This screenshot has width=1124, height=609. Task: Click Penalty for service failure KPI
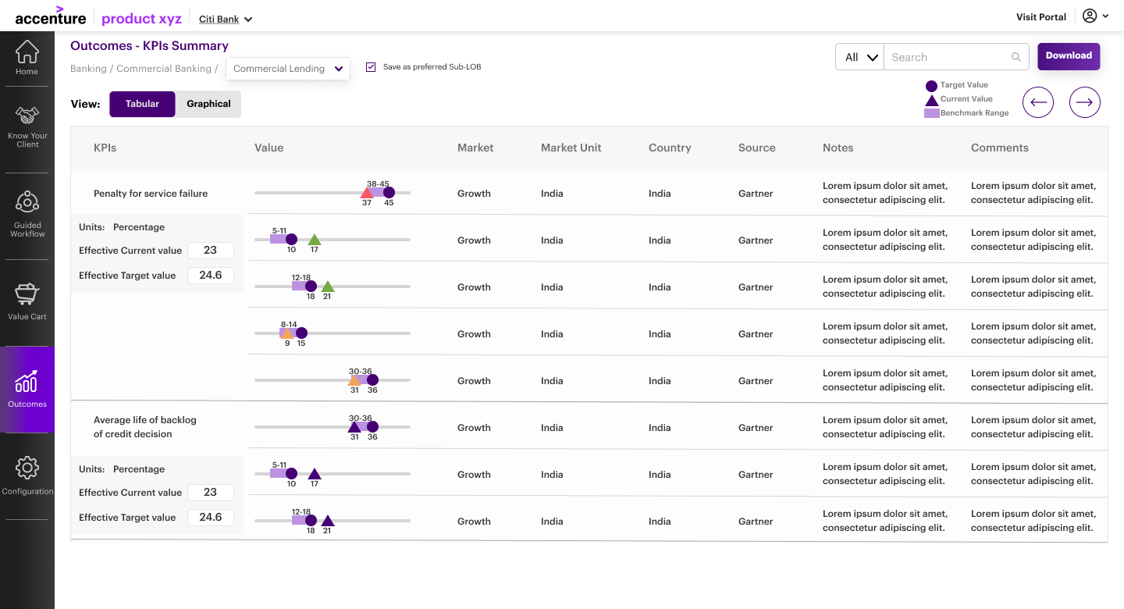click(x=151, y=194)
